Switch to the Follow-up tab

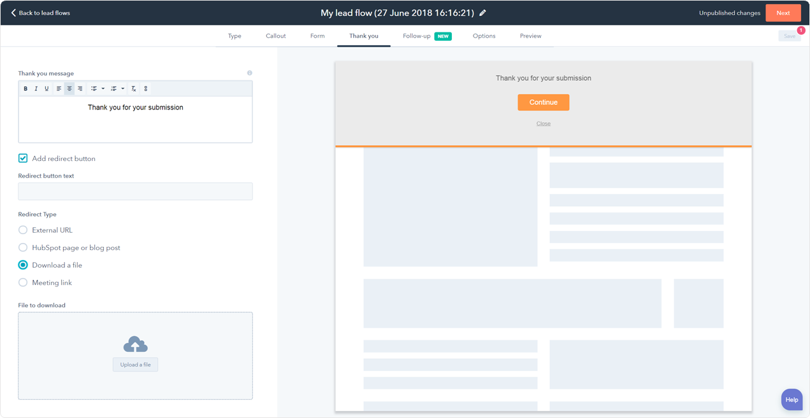(417, 36)
